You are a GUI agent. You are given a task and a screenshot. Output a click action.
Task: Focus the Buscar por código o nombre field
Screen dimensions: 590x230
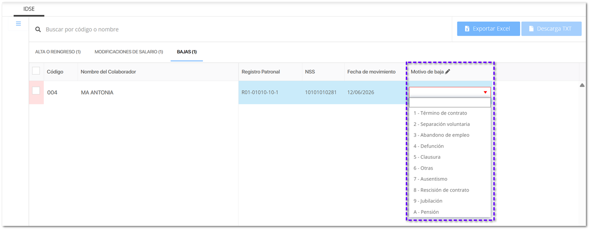(246, 29)
